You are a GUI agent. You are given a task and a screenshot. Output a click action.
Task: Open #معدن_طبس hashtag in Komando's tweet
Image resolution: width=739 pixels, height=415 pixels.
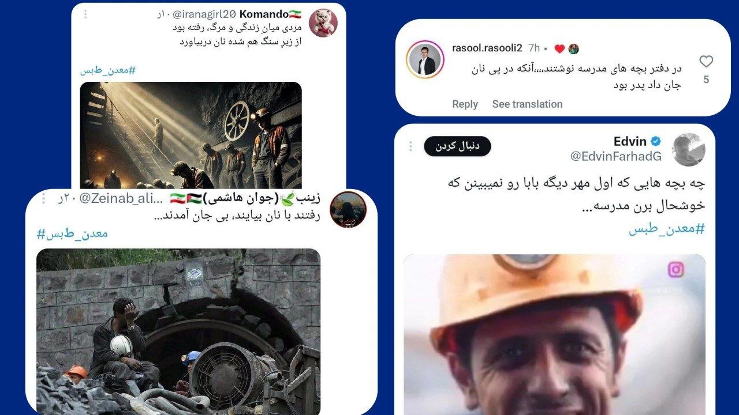tap(108, 70)
